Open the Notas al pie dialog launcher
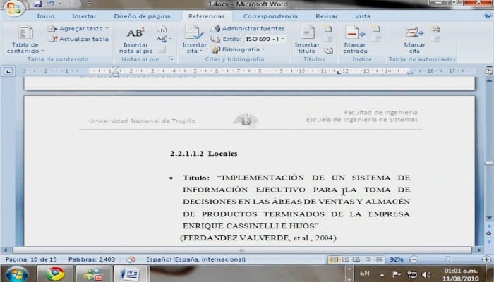This screenshot has height=282, width=494. (x=171, y=59)
